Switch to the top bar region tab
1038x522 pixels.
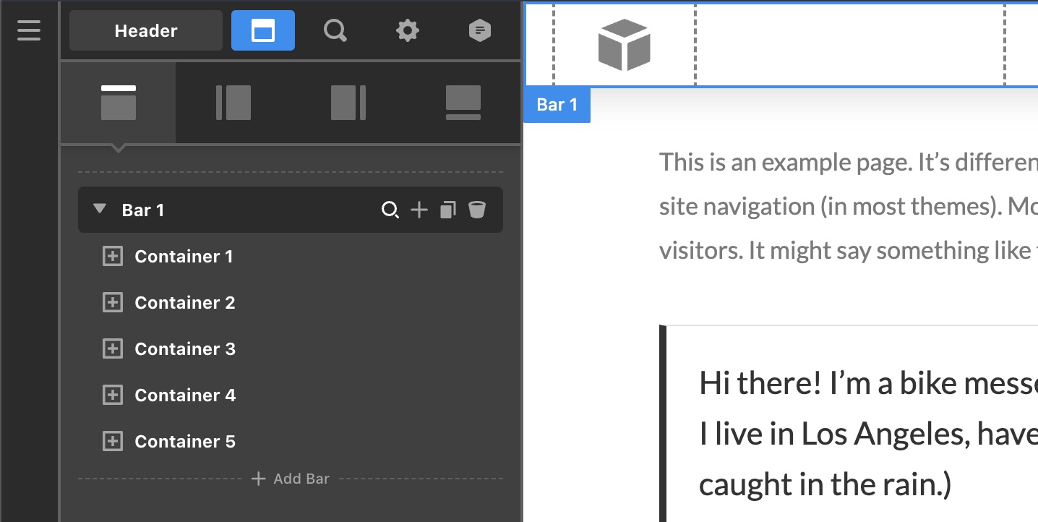pyautogui.click(x=119, y=103)
